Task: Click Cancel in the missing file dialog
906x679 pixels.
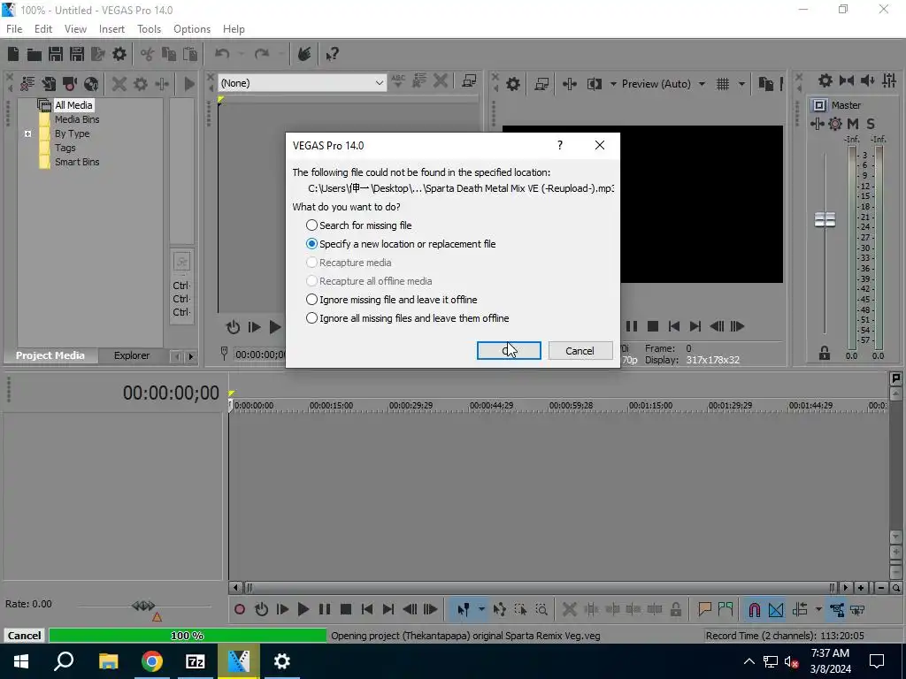Action: 580,350
